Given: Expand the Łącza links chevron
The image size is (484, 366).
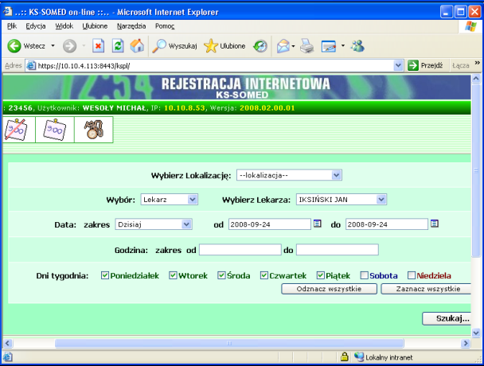Looking at the screenshot, I should [x=477, y=63].
